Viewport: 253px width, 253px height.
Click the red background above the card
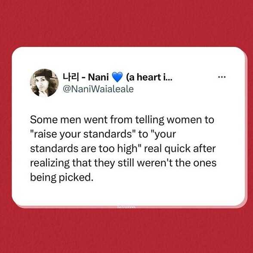point(126,23)
